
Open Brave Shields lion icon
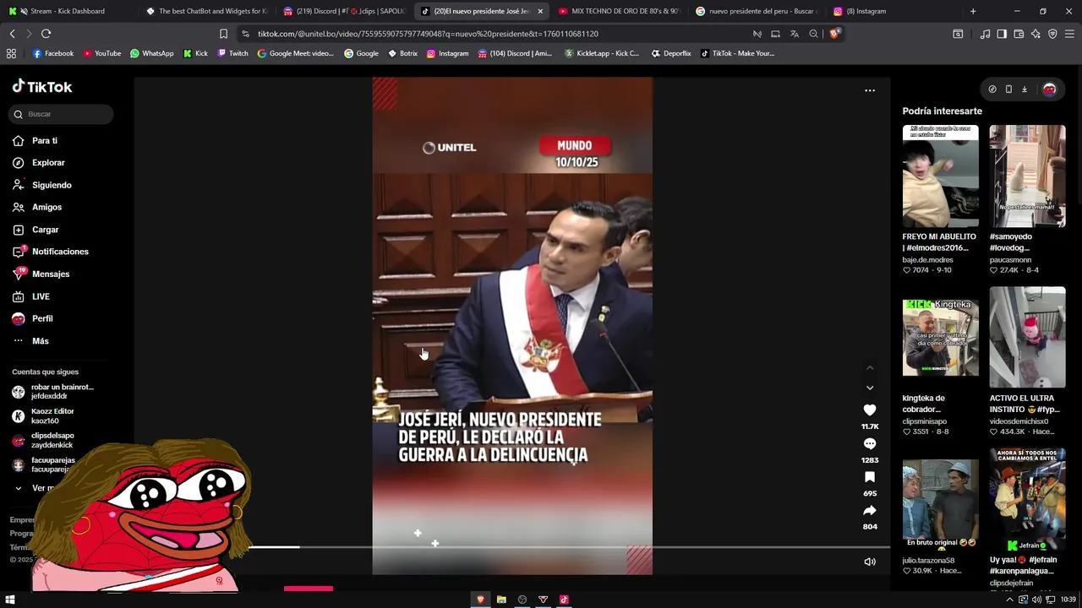pyautogui.click(x=834, y=34)
